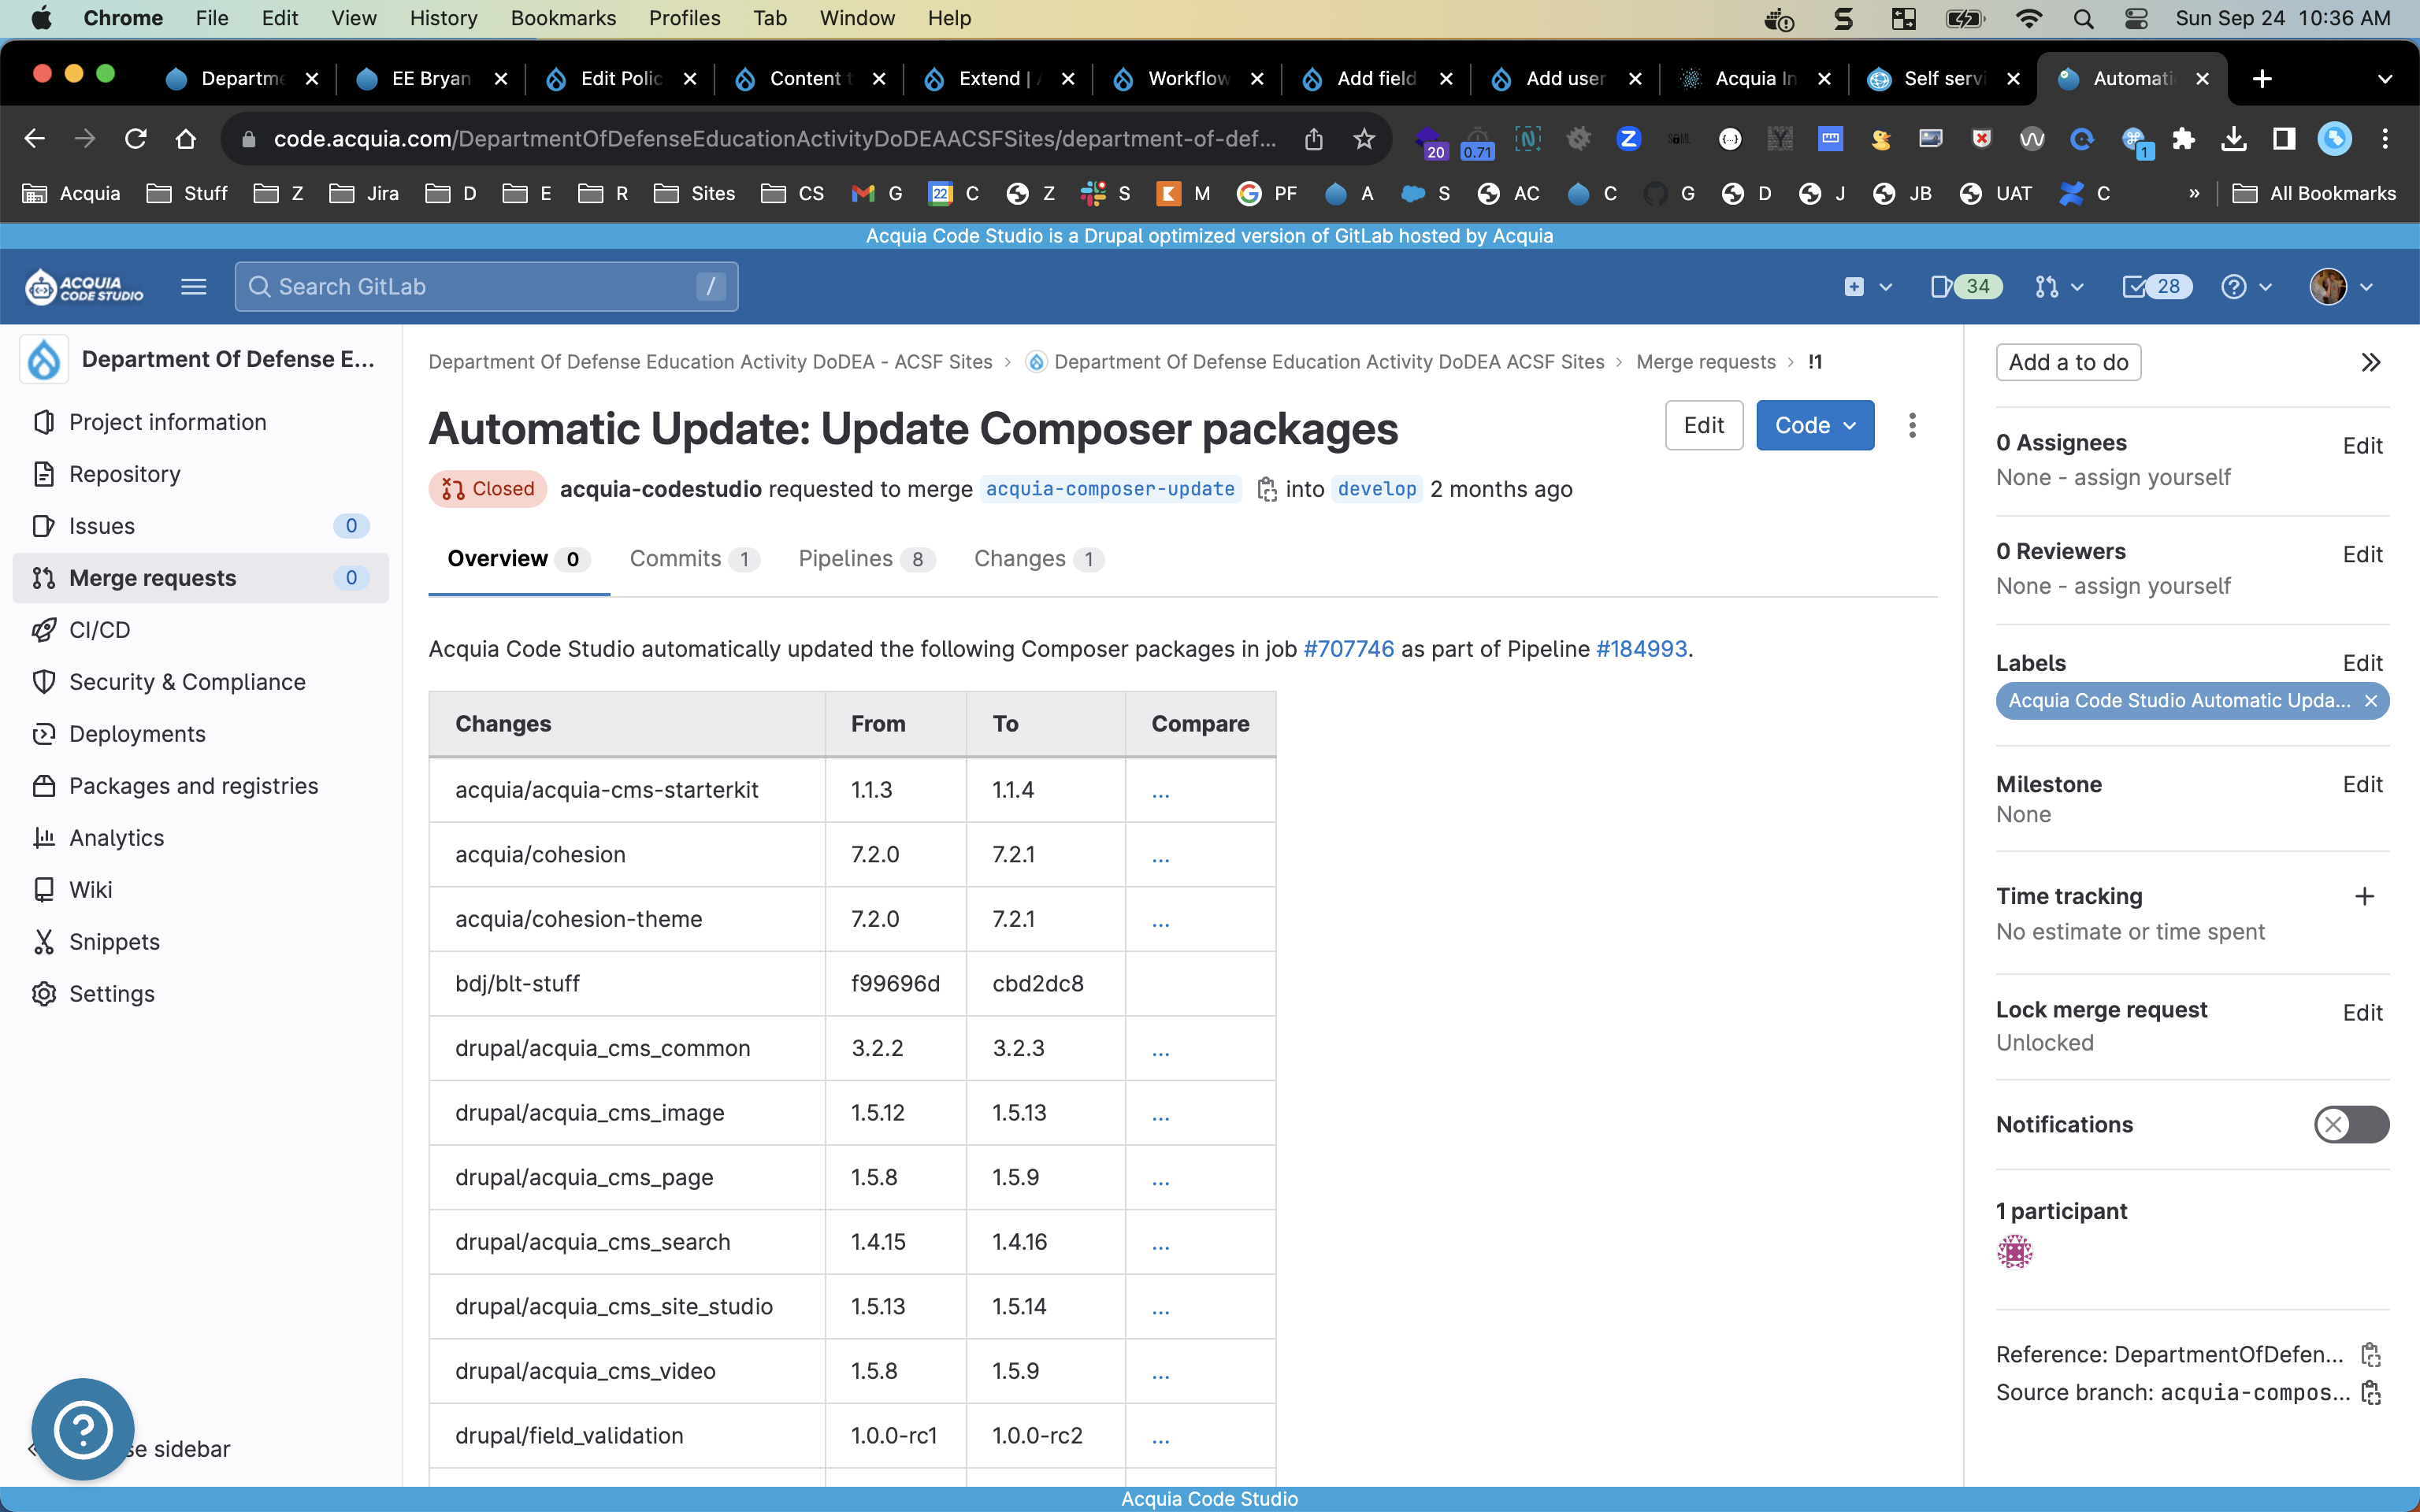Open Analytics in the sidebar
This screenshot has height=1512, width=2420.
pyautogui.click(x=200, y=838)
